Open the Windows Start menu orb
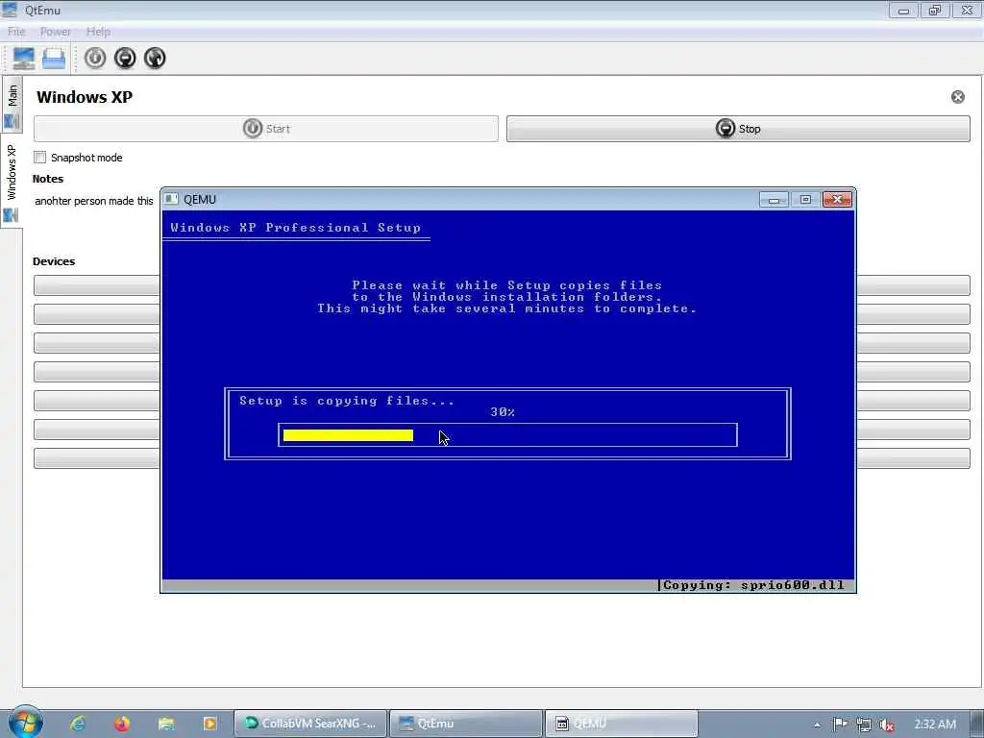Image resolution: width=984 pixels, height=738 pixels. [x=26, y=723]
